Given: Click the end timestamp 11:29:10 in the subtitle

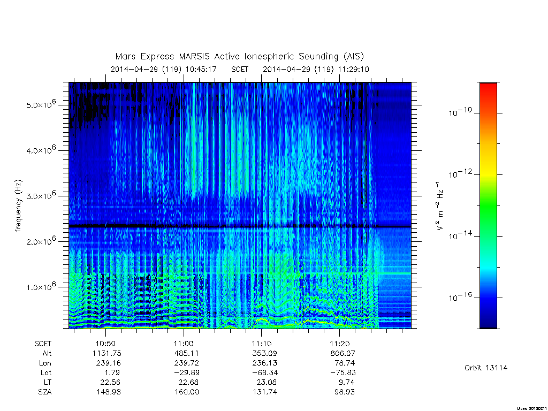Looking at the screenshot, I should tap(353, 69).
